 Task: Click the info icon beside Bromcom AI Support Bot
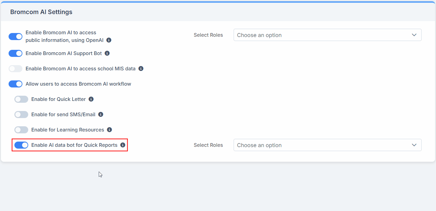(x=107, y=53)
